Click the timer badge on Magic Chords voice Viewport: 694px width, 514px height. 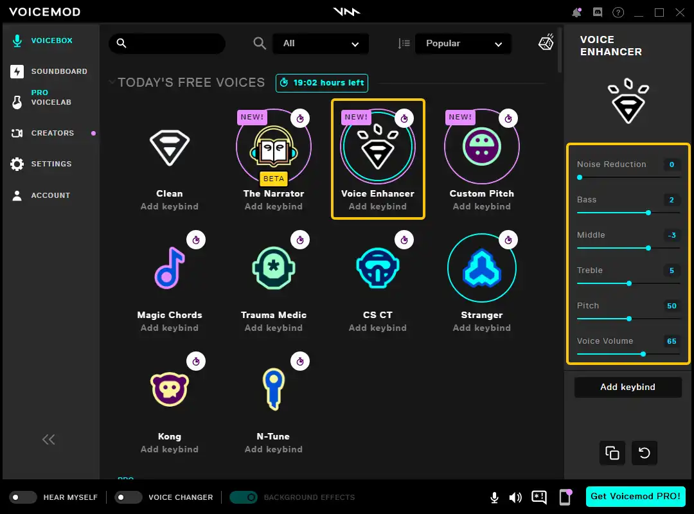click(x=196, y=240)
